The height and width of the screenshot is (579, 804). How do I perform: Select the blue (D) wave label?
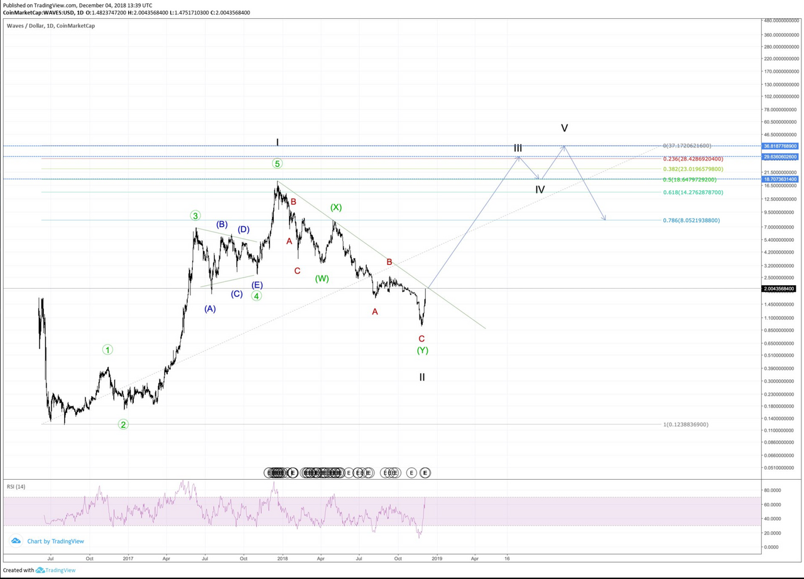tap(244, 229)
